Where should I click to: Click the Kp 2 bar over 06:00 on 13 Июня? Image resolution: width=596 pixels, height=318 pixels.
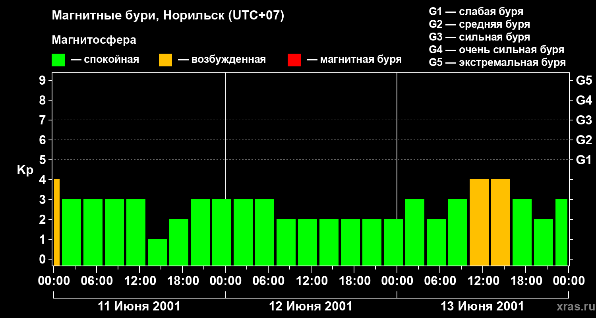436,242
